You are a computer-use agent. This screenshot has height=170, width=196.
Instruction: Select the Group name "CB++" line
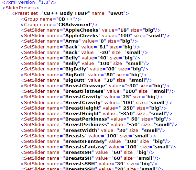point(51,19)
